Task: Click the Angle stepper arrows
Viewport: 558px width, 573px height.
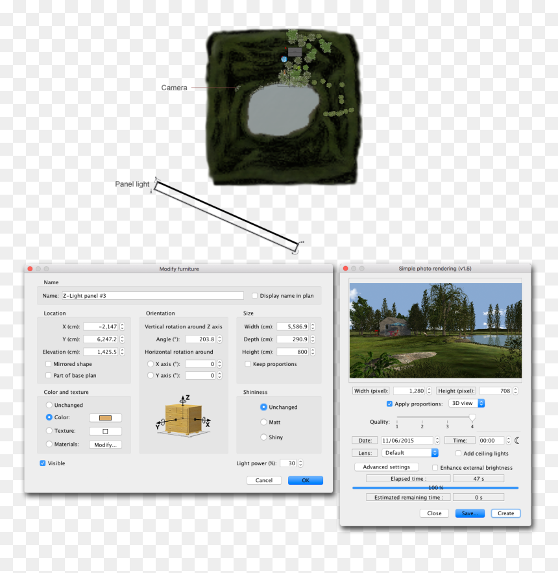Action: [219, 339]
